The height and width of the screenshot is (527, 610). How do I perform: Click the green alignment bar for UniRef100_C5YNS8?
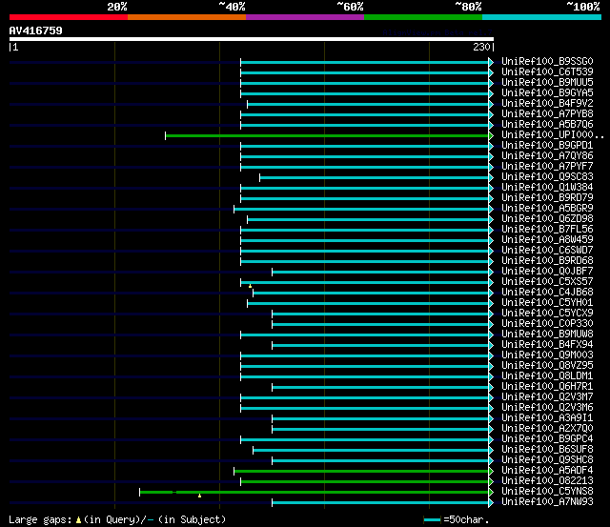pos(314,493)
